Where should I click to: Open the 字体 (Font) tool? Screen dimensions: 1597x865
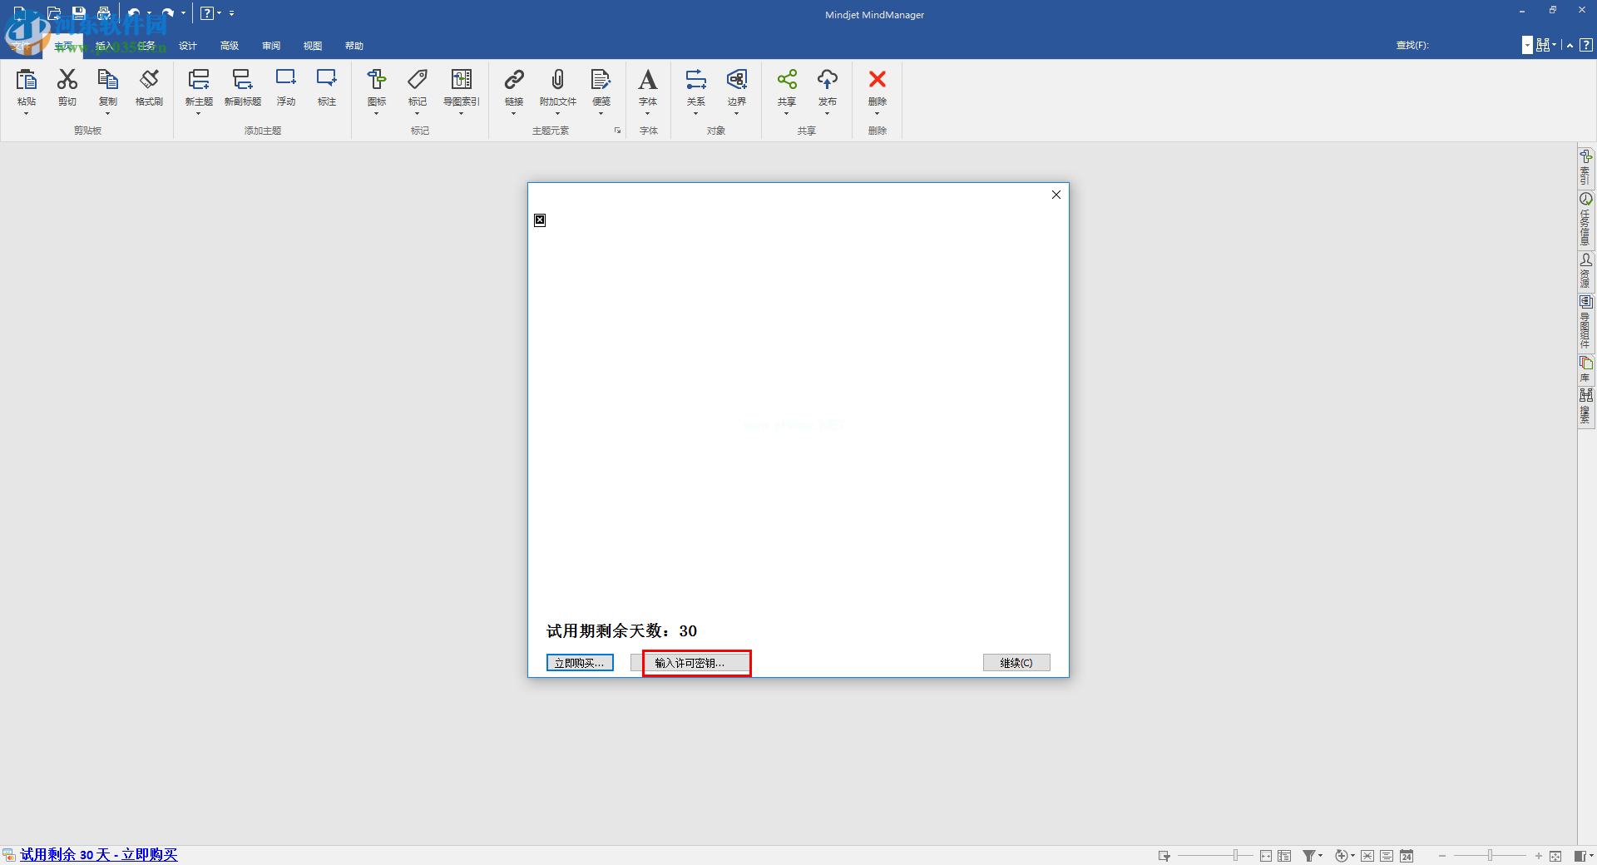click(x=648, y=79)
